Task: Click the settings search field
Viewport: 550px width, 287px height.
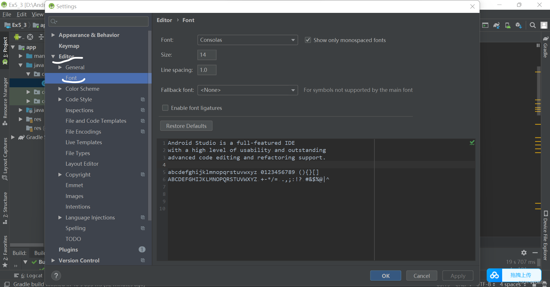Action: point(99,21)
